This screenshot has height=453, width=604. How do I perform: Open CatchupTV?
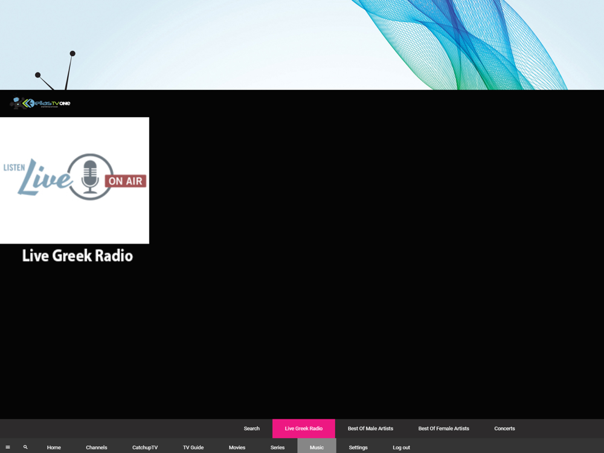(x=145, y=447)
